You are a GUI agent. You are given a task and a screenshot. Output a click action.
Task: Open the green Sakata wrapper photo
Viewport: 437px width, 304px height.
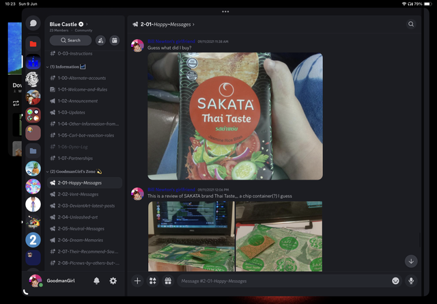click(279, 236)
